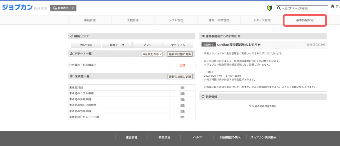
Task: Click the magnifier icon in search box
Action: 279,8
